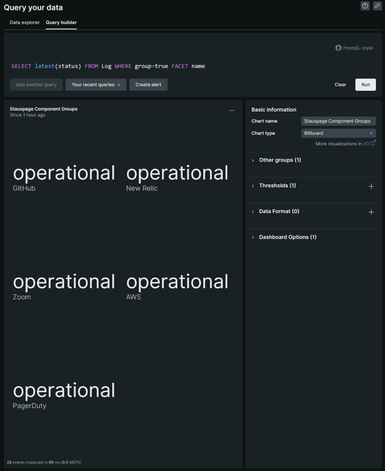Expand the Data Format section
Screen dimensions: 385x471
click(279, 211)
